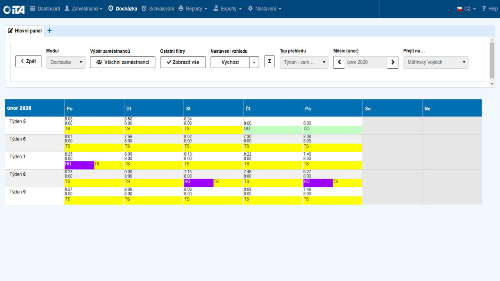Open Schvalování approvals page
Image resolution: width=500 pixels, height=281 pixels.
click(x=158, y=9)
